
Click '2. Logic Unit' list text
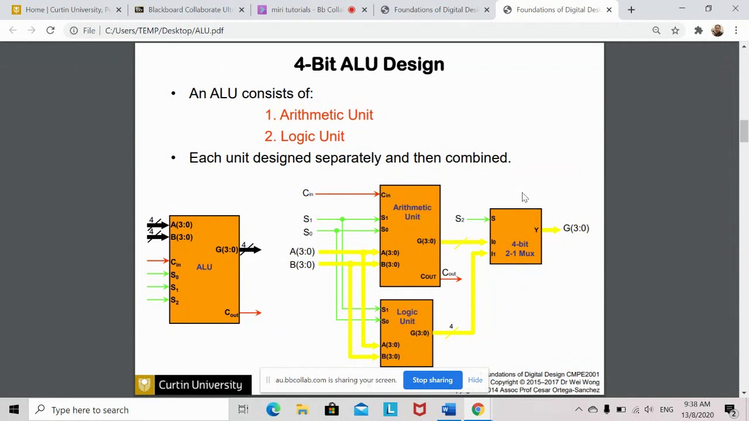pyautogui.click(x=304, y=136)
